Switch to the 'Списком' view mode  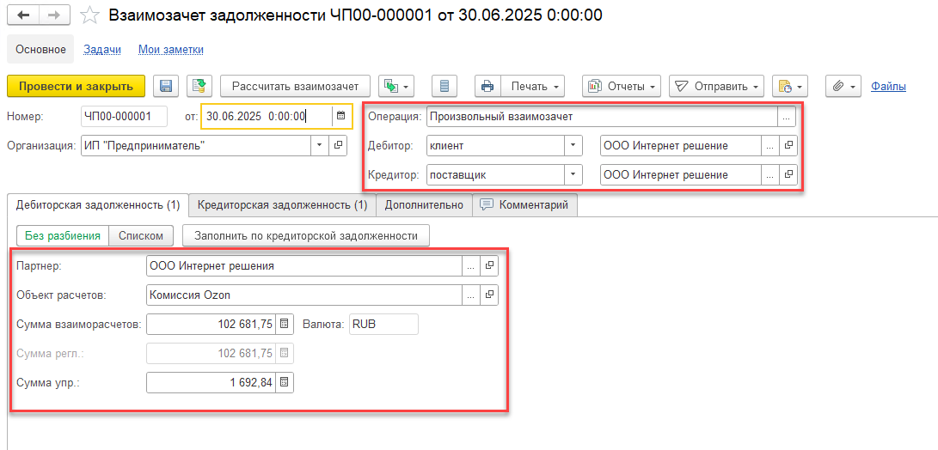tap(141, 235)
